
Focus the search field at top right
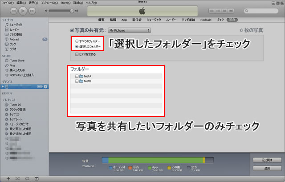(261, 11)
